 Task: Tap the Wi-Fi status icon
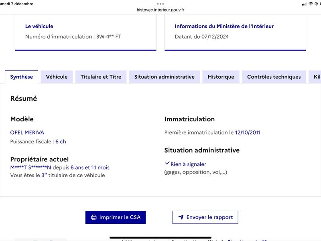click(311, 4)
